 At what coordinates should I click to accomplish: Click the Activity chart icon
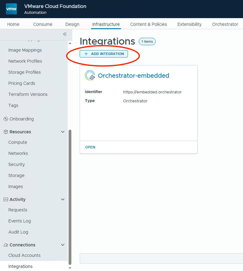coord(6,199)
